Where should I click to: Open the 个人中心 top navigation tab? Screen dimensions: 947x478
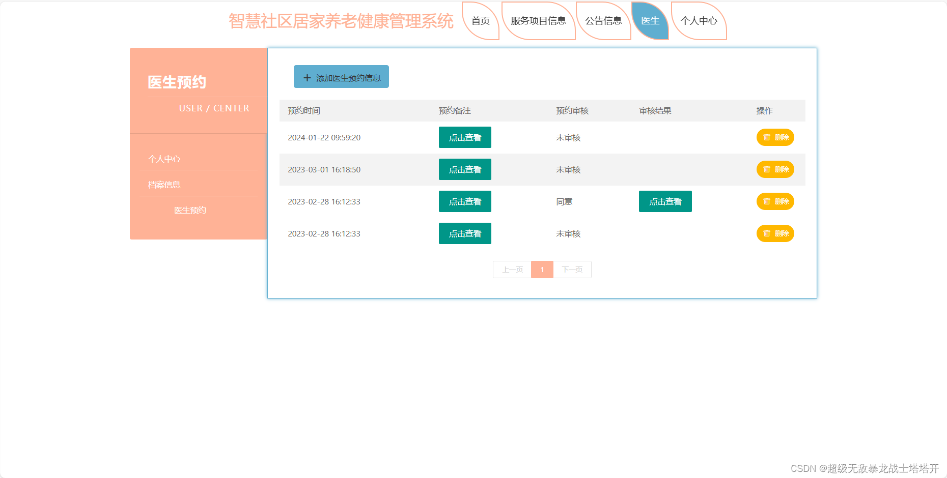[x=699, y=21]
